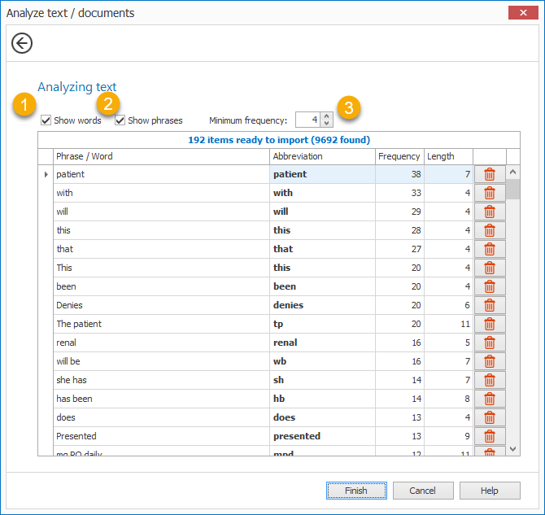Image resolution: width=545 pixels, height=515 pixels.
Task: Click the Cancel button
Action: (x=423, y=491)
